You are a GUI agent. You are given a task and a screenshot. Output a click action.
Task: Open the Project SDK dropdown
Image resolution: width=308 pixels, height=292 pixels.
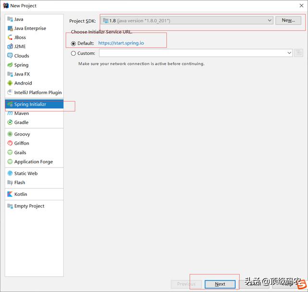[187, 20]
